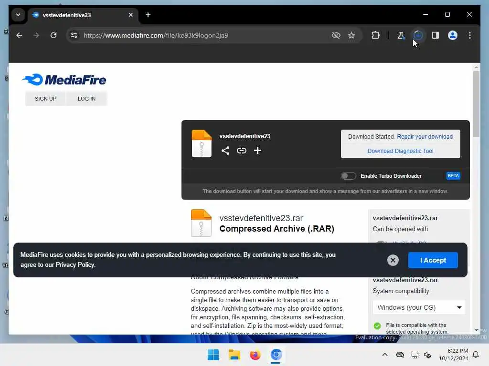Enable the Turbo Downloader toggle
The width and height of the screenshot is (489, 366).
348,176
